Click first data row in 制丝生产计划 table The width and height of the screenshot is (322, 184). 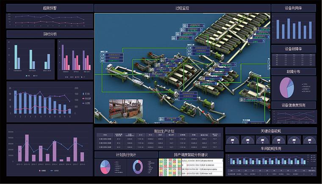pyautogui.click(x=158, y=138)
